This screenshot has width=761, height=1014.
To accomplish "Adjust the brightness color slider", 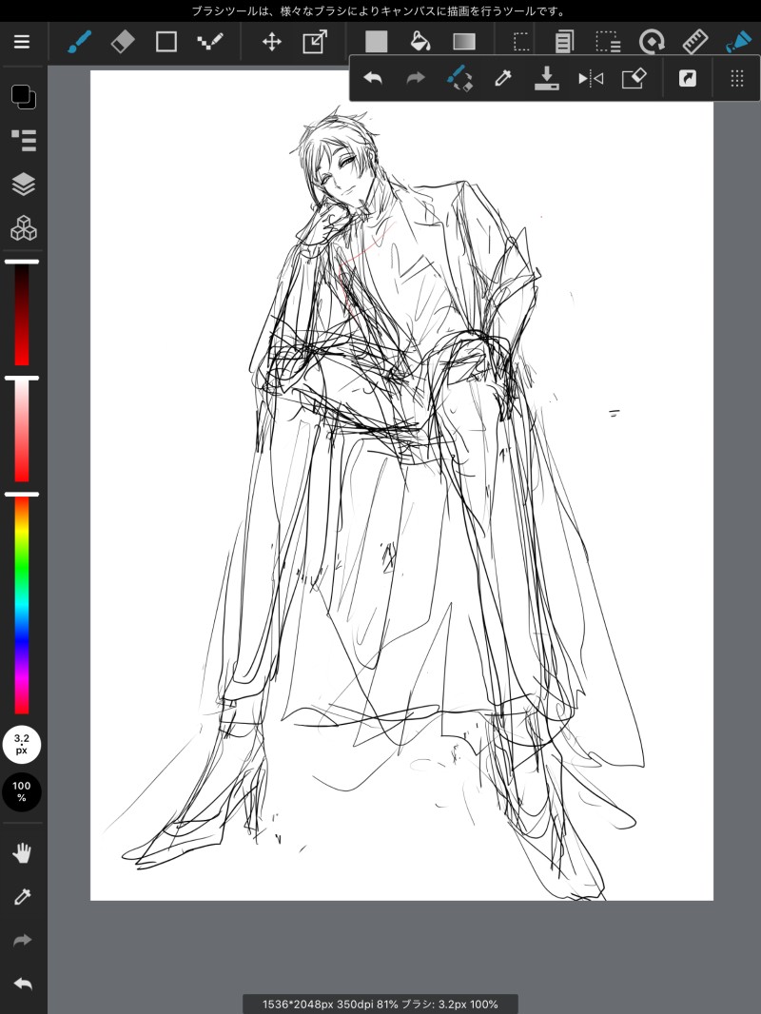I will 22,313.
